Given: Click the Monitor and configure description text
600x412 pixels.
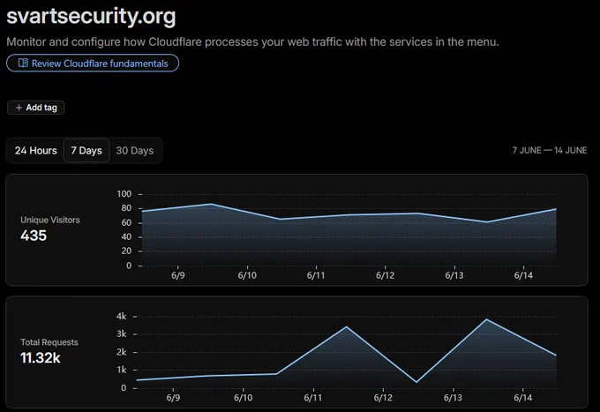Looking at the screenshot, I should (252, 41).
